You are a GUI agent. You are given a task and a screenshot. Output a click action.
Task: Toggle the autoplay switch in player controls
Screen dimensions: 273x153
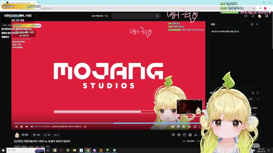tap(172, 127)
